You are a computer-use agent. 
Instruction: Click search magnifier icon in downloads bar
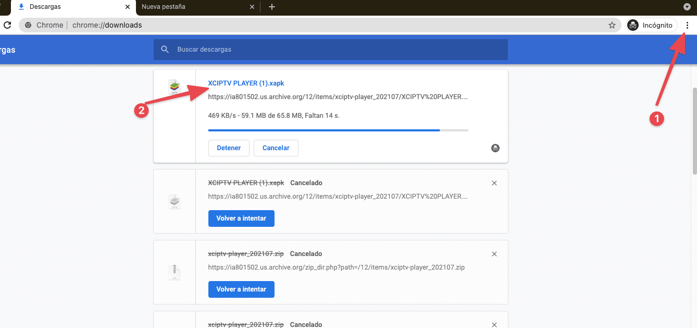tap(165, 50)
